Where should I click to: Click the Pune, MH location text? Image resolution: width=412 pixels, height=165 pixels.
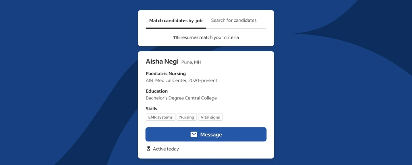(191, 62)
